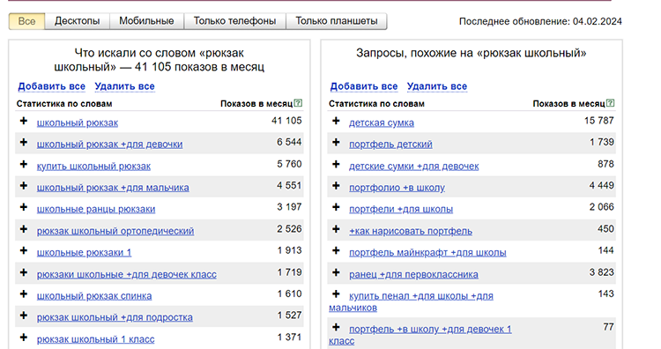661x349 pixels.
Task: Click the value '3 823' for 'ранец +для первоклассника'
Action: 602,272
